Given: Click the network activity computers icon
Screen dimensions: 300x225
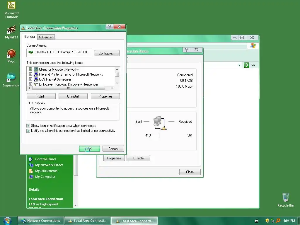Looking at the screenshot, I should point(160,123).
